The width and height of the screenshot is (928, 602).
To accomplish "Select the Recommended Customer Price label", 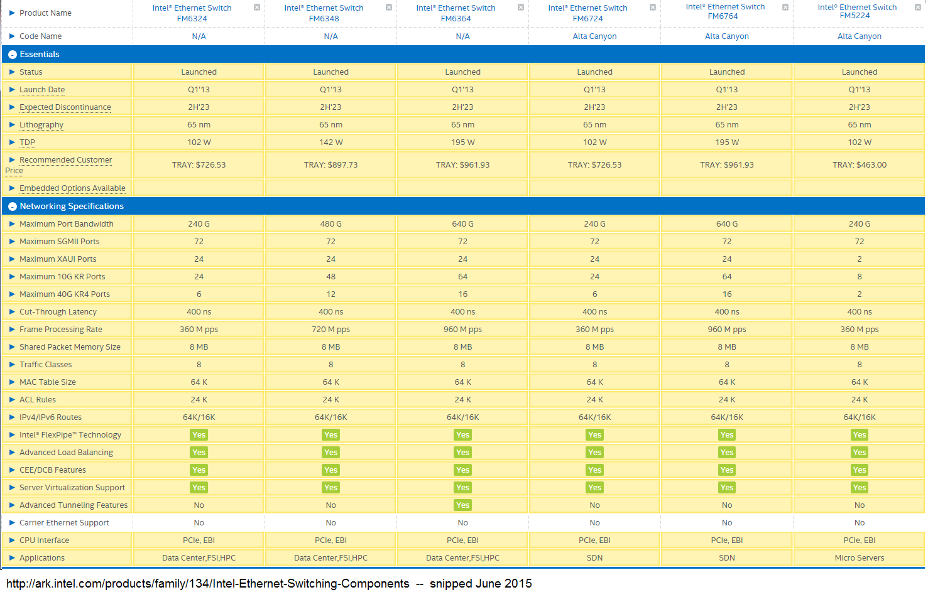I will 65,160.
